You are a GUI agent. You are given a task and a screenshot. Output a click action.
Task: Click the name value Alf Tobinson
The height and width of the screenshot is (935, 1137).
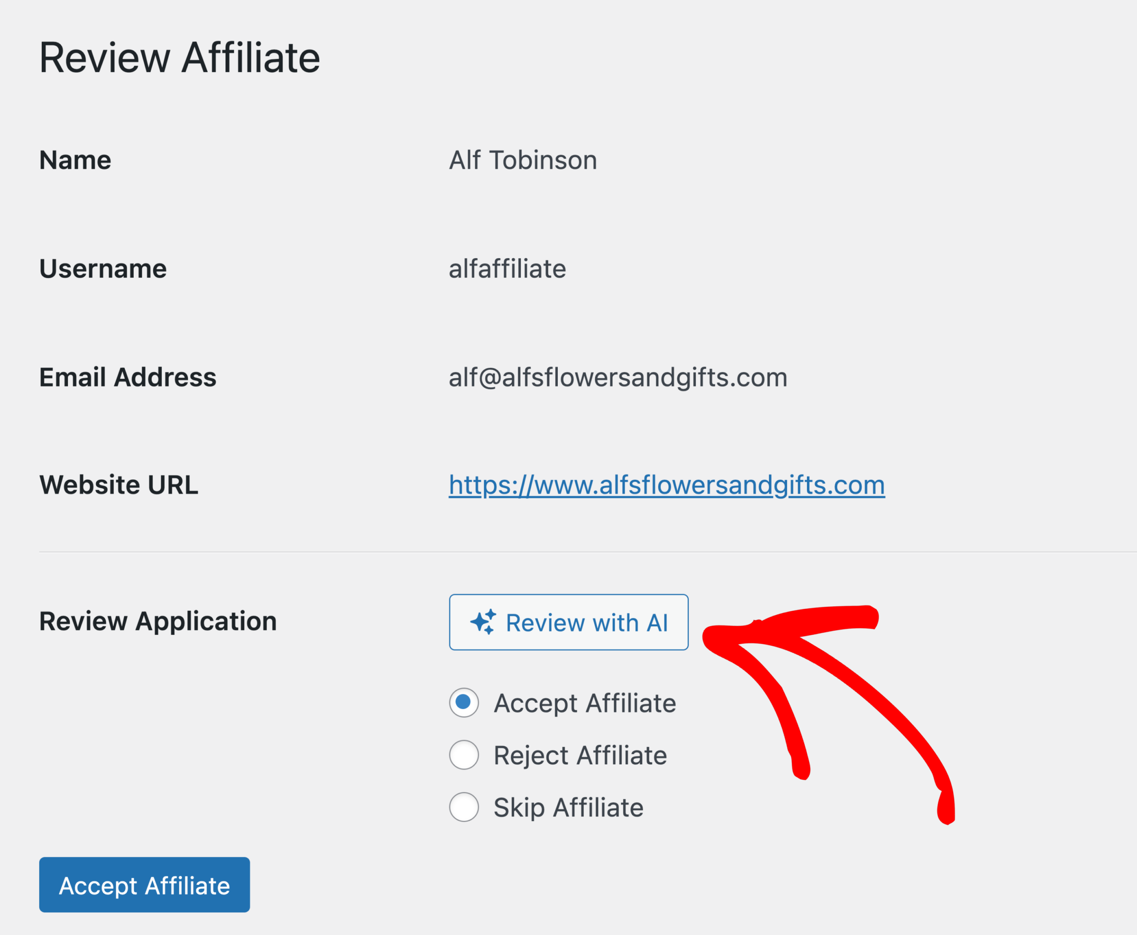click(523, 160)
